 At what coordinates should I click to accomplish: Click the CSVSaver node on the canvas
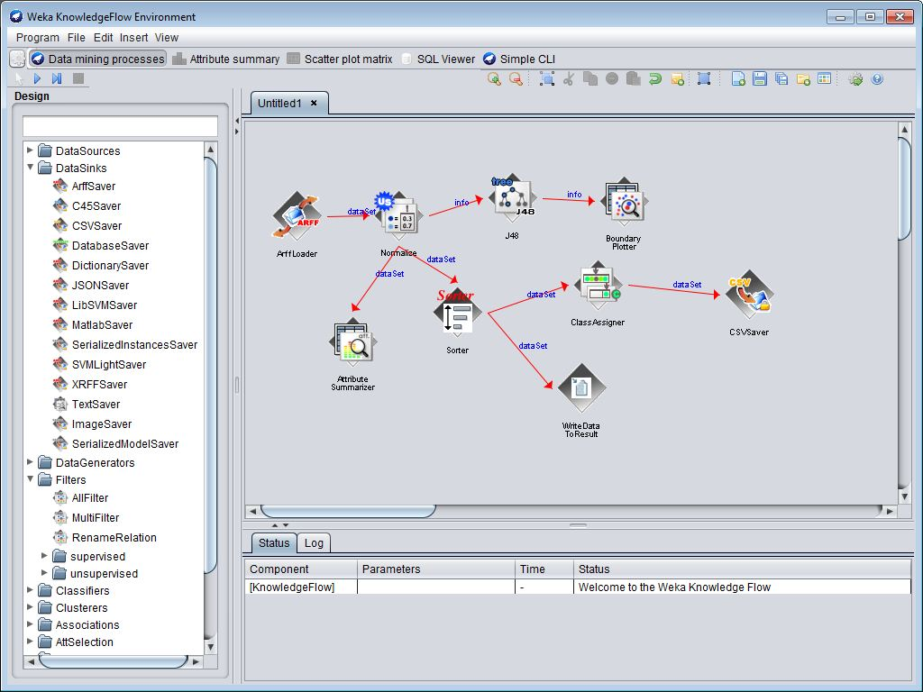[x=749, y=296]
